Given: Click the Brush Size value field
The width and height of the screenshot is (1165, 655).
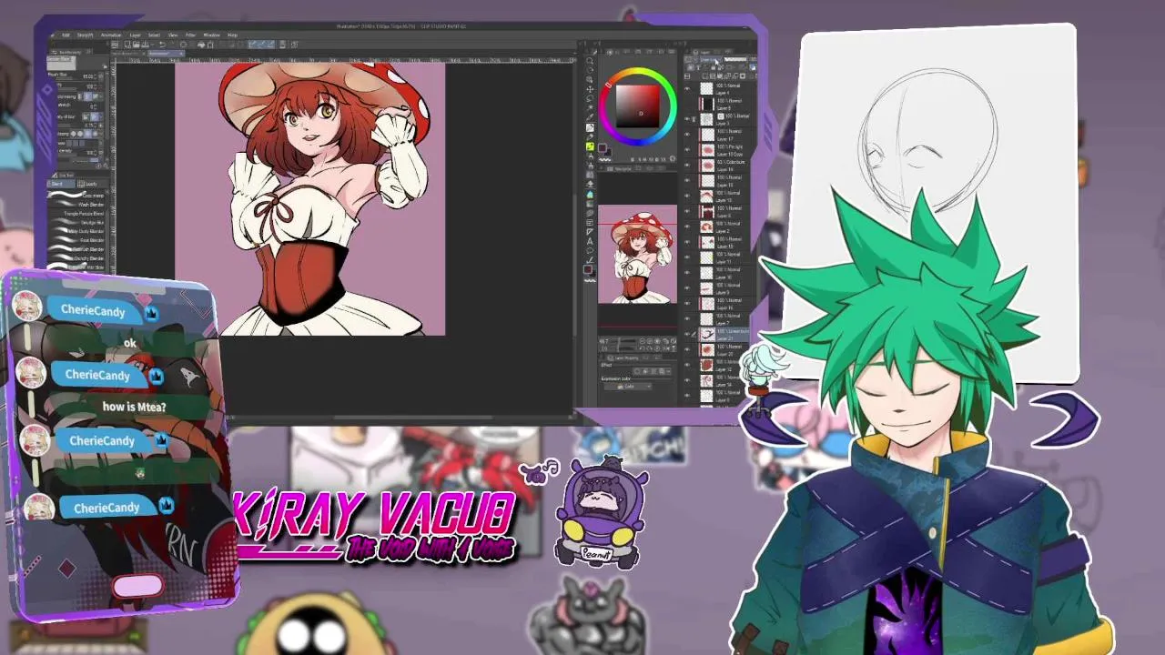Looking at the screenshot, I should (88, 76).
